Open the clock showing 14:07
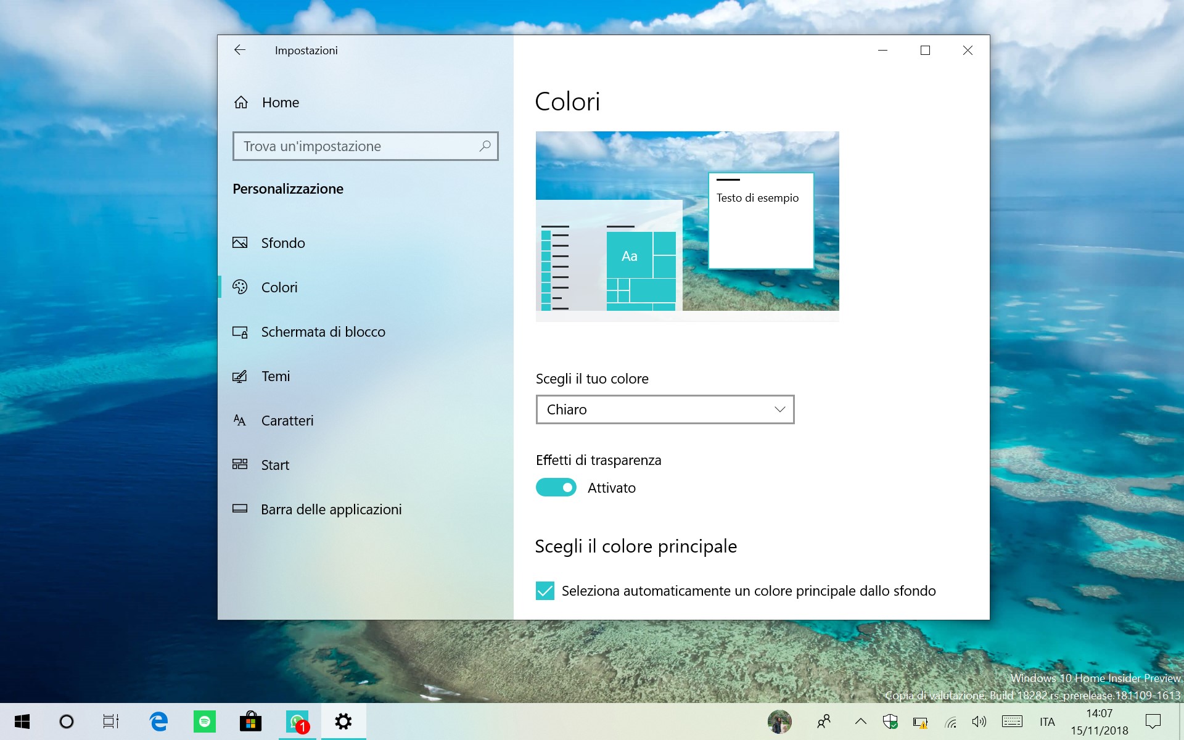Image resolution: width=1184 pixels, height=740 pixels. (1100, 721)
